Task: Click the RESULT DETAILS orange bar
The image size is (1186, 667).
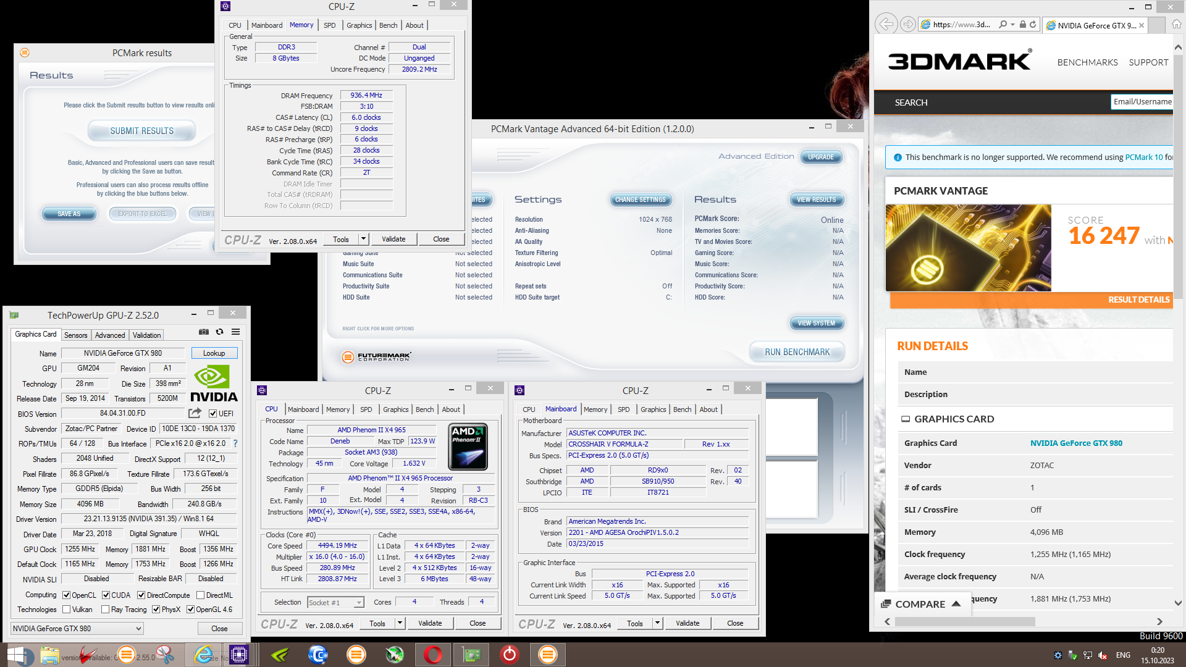Action: (1031, 300)
